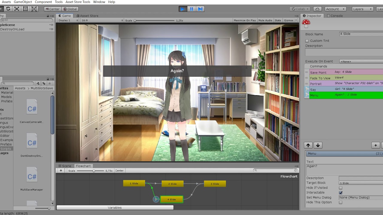Open the Collab dropdown

(300, 9)
